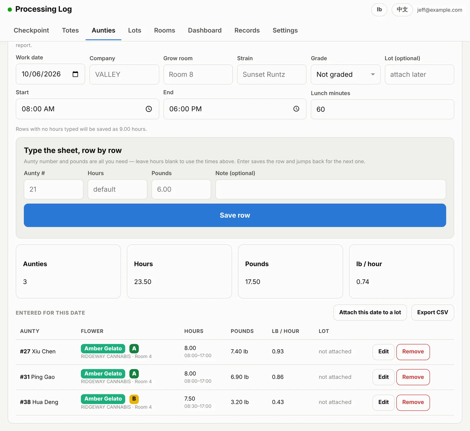Click the grade A badge for Xiu Chen
470x431 pixels.
point(134,349)
